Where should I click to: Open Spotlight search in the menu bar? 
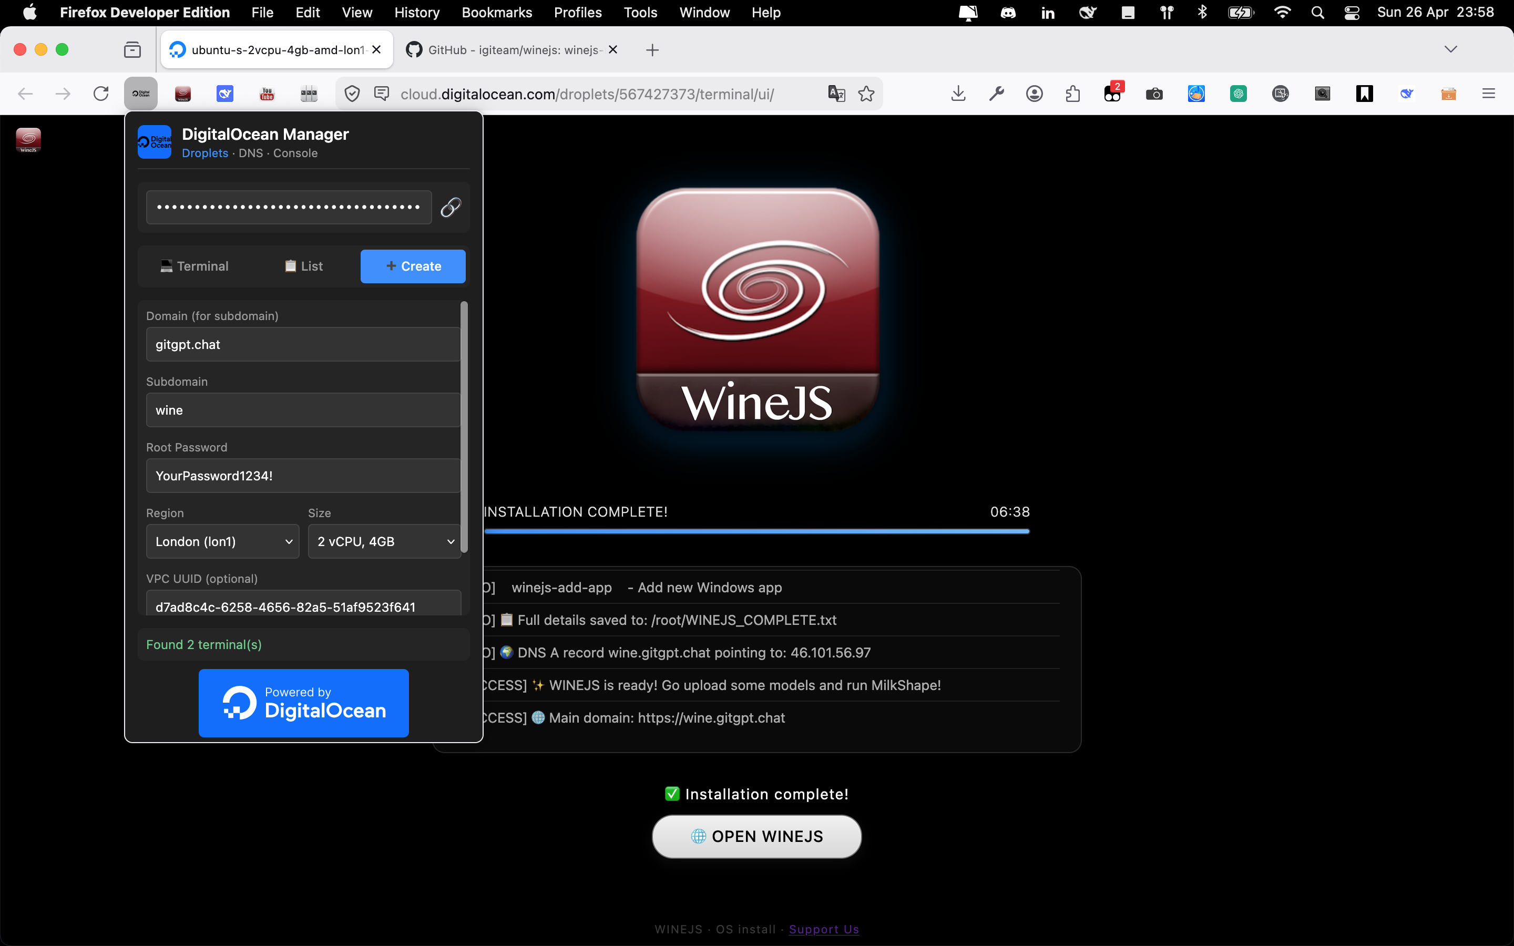tap(1317, 13)
